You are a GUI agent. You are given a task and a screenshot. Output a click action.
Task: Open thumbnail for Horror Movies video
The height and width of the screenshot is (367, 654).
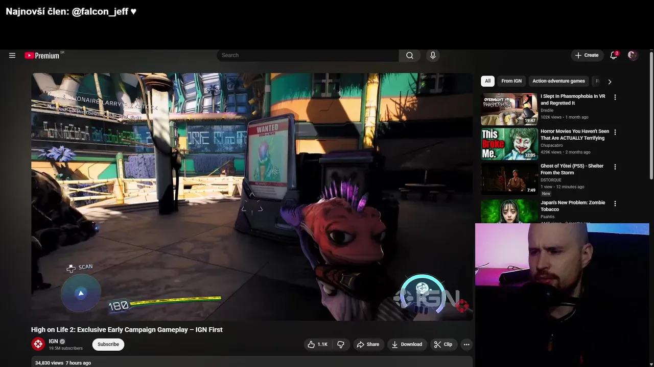tap(509, 144)
